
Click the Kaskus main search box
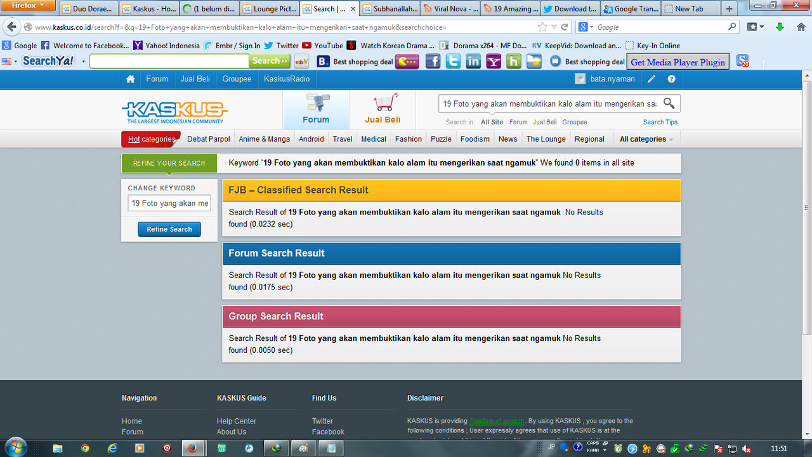coord(549,103)
